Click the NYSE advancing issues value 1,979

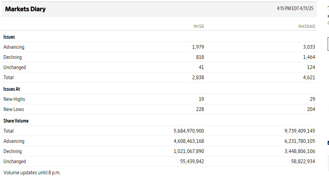(198, 47)
